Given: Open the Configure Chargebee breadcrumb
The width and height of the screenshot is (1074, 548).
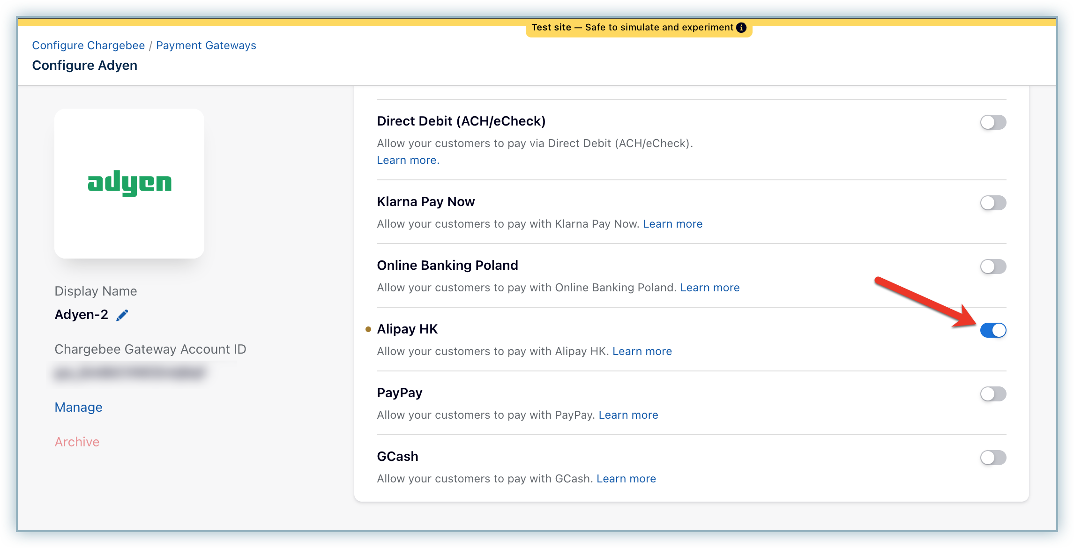Looking at the screenshot, I should pyautogui.click(x=89, y=45).
